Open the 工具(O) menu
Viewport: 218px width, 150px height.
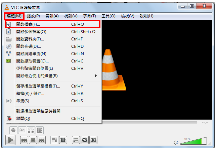(108, 16)
